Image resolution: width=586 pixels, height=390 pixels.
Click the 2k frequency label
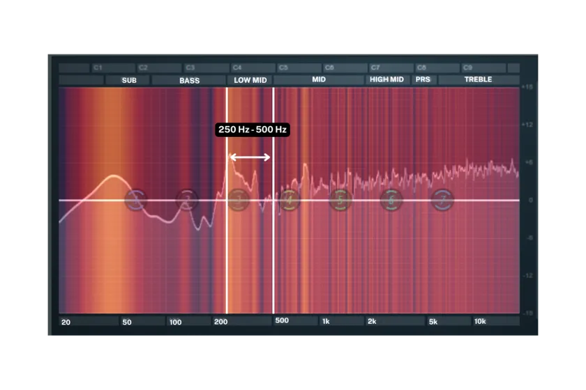[372, 321]
